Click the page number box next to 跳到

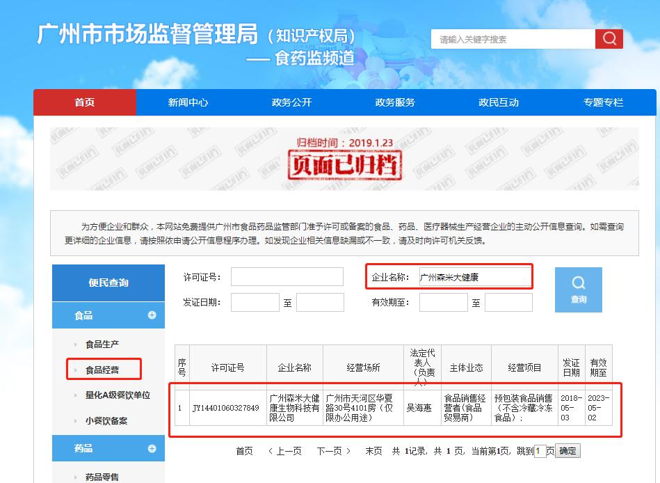pyautogui.click(x=540, y=450)
